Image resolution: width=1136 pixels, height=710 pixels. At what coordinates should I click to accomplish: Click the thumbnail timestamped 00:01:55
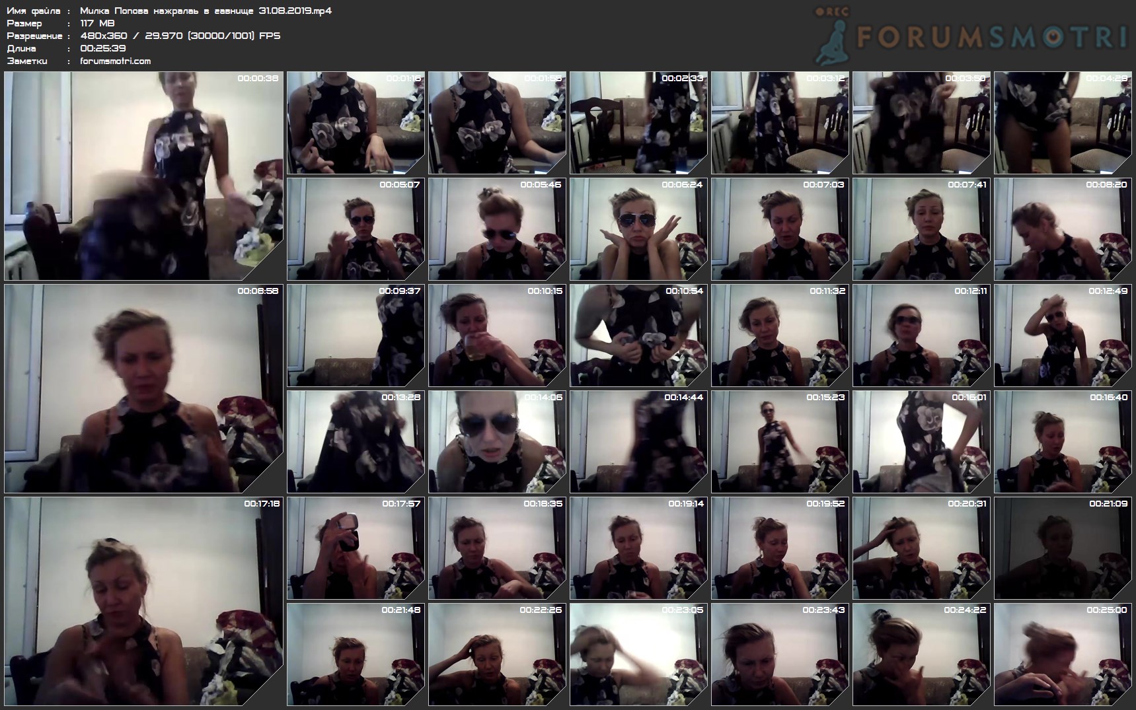point(497,123)
